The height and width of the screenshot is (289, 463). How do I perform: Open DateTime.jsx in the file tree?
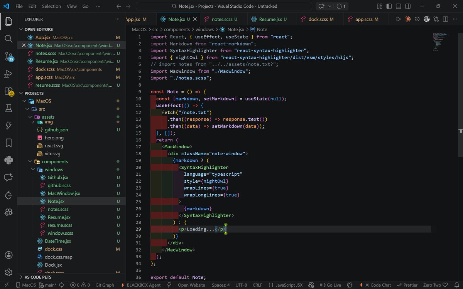[58, 241]
